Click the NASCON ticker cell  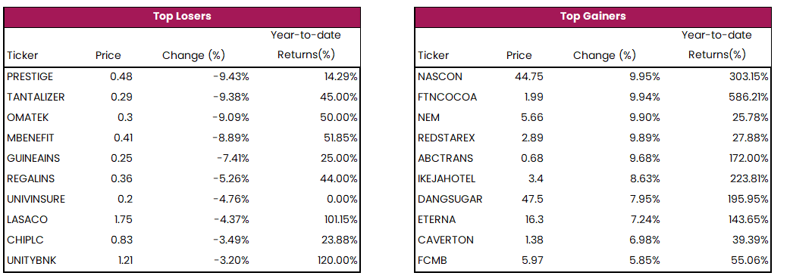440,76
